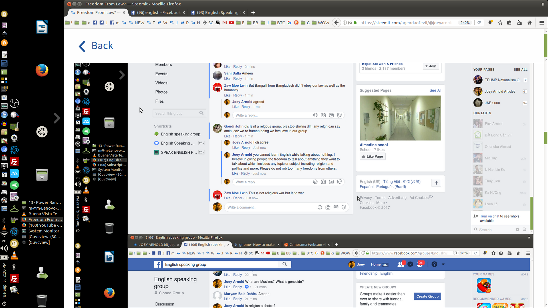This screenshot has width=548, height=308.
Task: Select the LibreOffice document desktop icon
Action: point(42,27)
